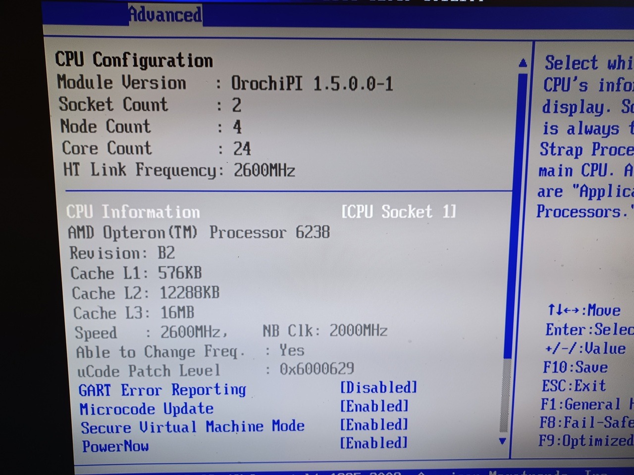Click the arrows Move key hint

pyautogui.click(x=584, y=310)
